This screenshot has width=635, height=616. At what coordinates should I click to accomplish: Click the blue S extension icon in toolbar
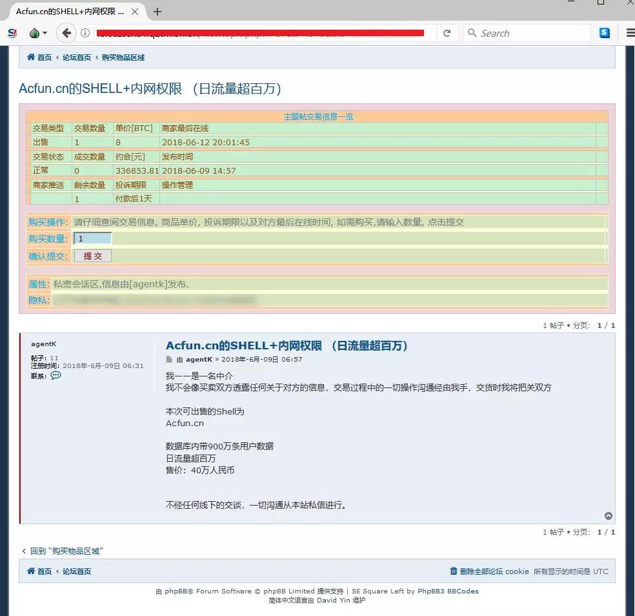coord(605,32)
